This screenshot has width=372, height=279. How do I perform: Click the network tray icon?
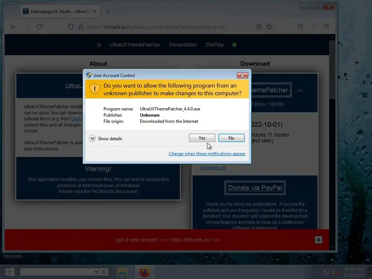coord(327,272)
